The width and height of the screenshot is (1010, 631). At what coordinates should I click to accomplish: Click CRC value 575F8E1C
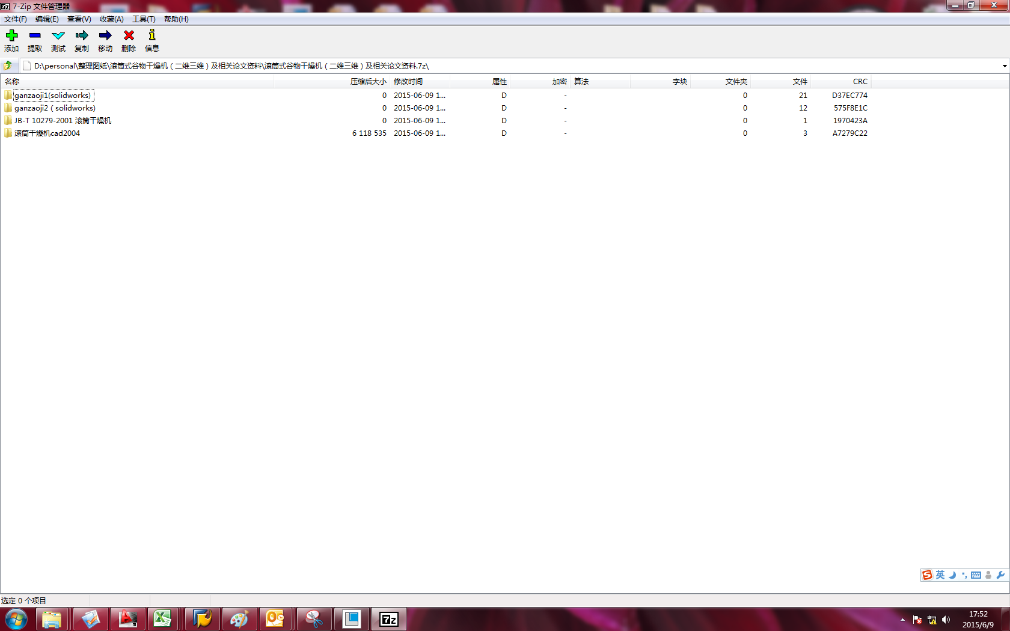[851, 108]
